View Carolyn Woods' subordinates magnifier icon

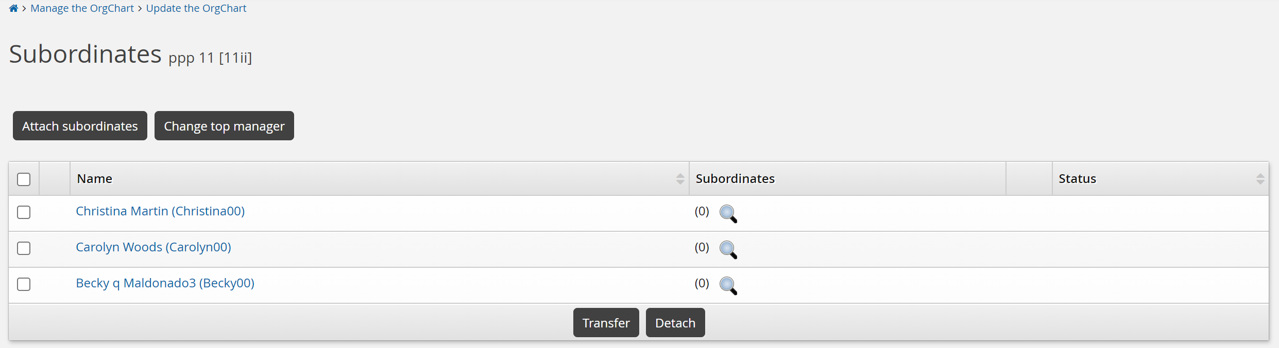tap(728, 249)
